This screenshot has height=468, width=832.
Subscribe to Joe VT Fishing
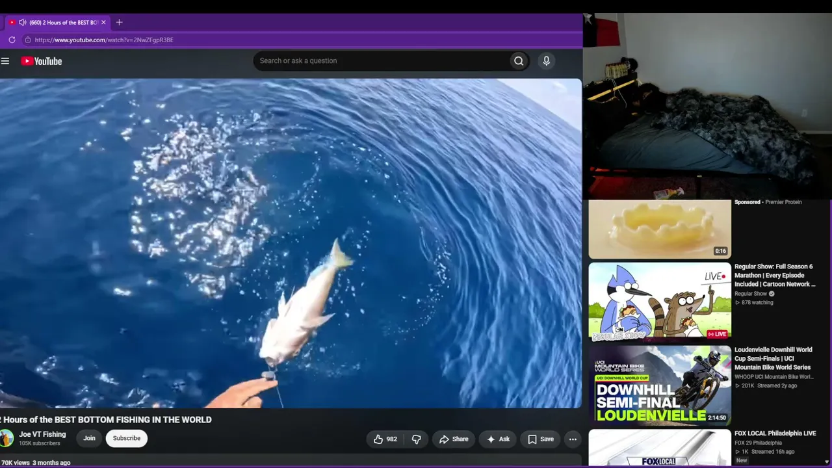coord(127,438)
